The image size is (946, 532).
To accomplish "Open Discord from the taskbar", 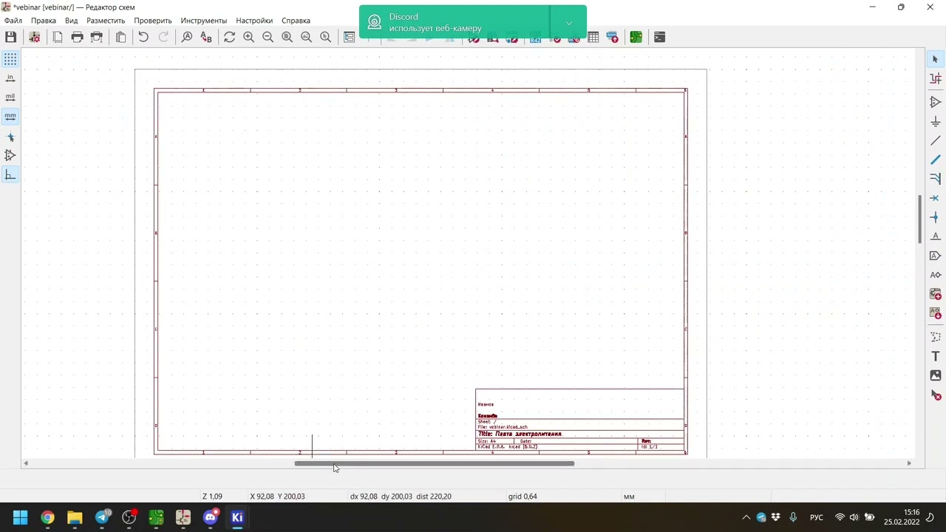I will 211,517.
